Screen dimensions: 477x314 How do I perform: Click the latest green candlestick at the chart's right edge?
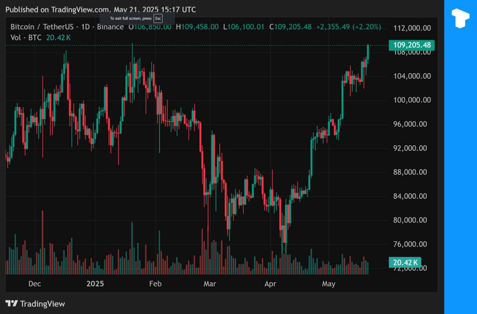coord(368,51)
